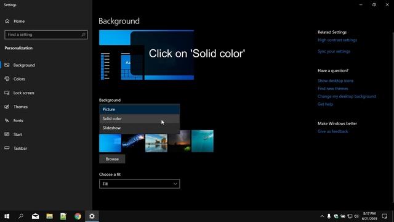Screen dimensions: 394x222
Task: Open File Explorer from taskbar
Action: 49,216
